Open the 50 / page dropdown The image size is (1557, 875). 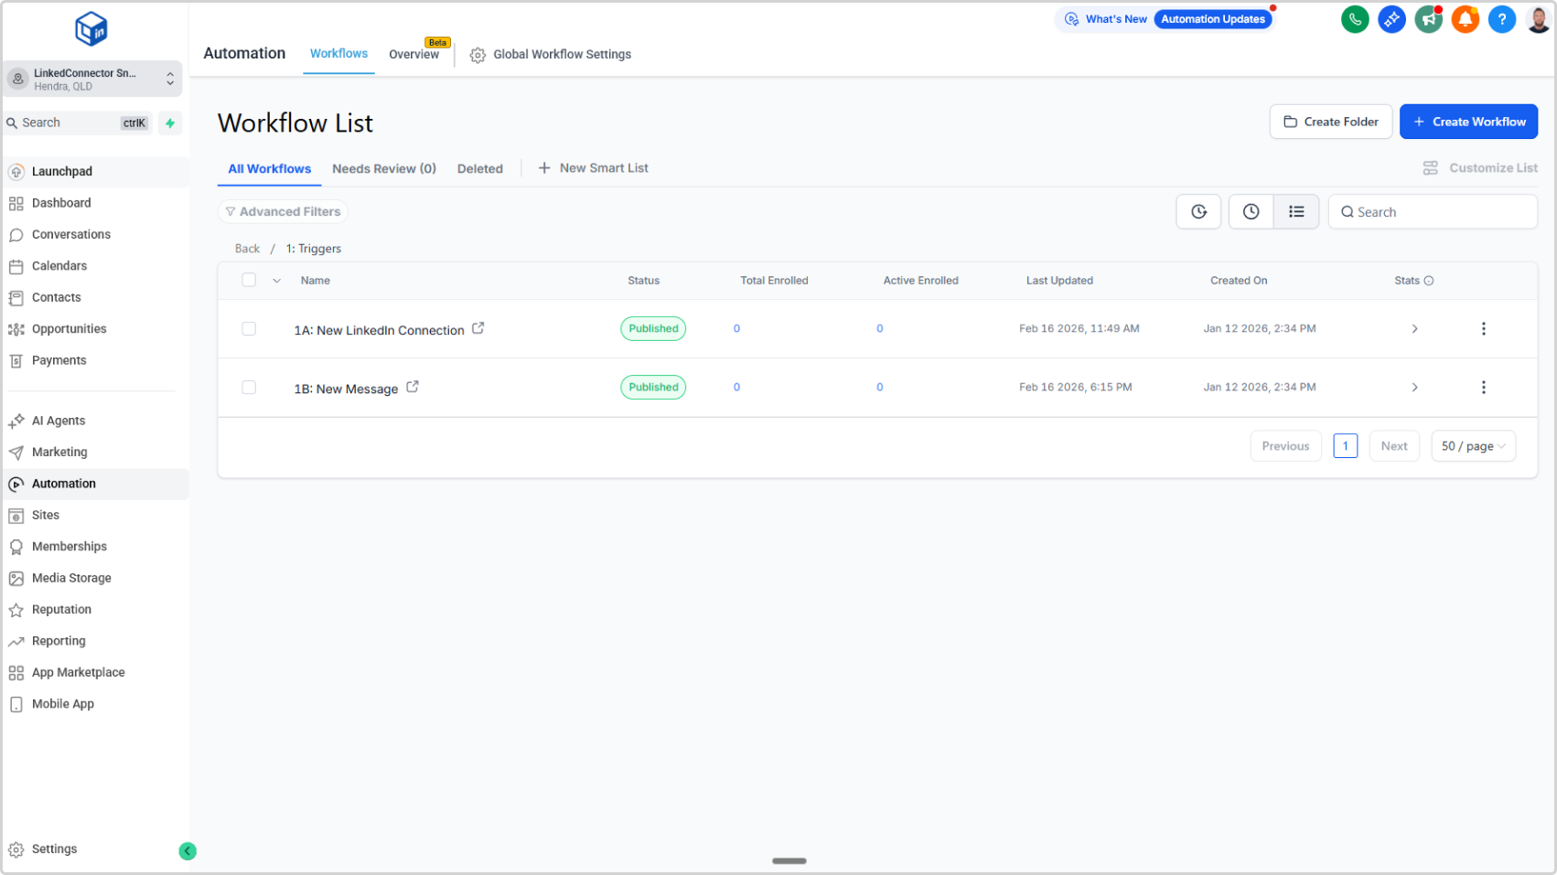[1473, 446]
